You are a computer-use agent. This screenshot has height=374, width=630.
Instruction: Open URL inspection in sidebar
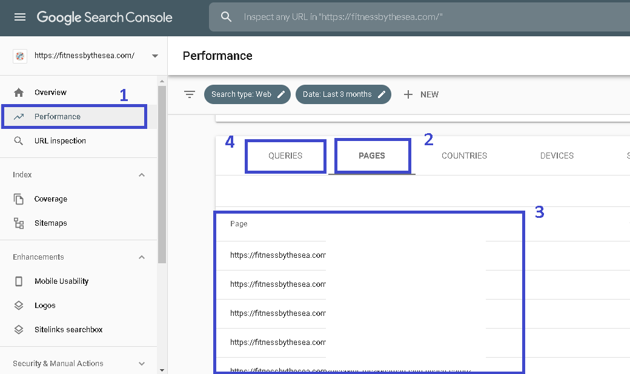pyautogui.click(x=60, y=141)
